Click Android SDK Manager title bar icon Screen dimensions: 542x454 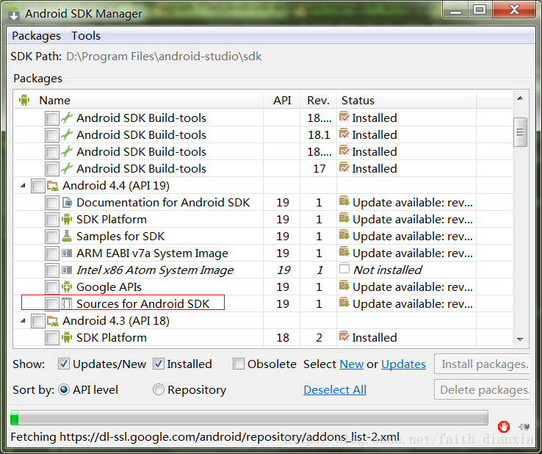pyautogui.click(x=14, y=13)
